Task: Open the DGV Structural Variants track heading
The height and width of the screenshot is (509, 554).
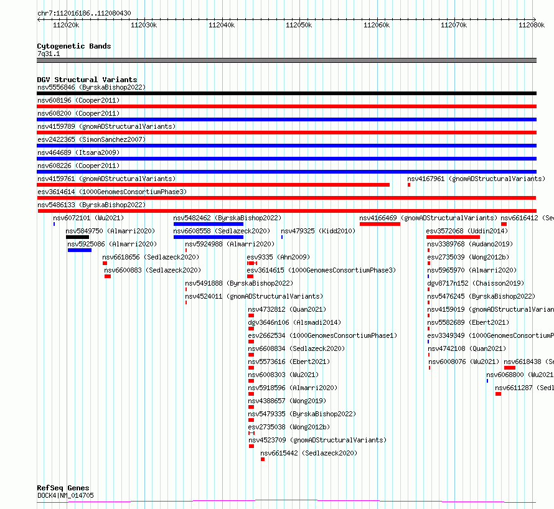Action: (x=87, y=80)
